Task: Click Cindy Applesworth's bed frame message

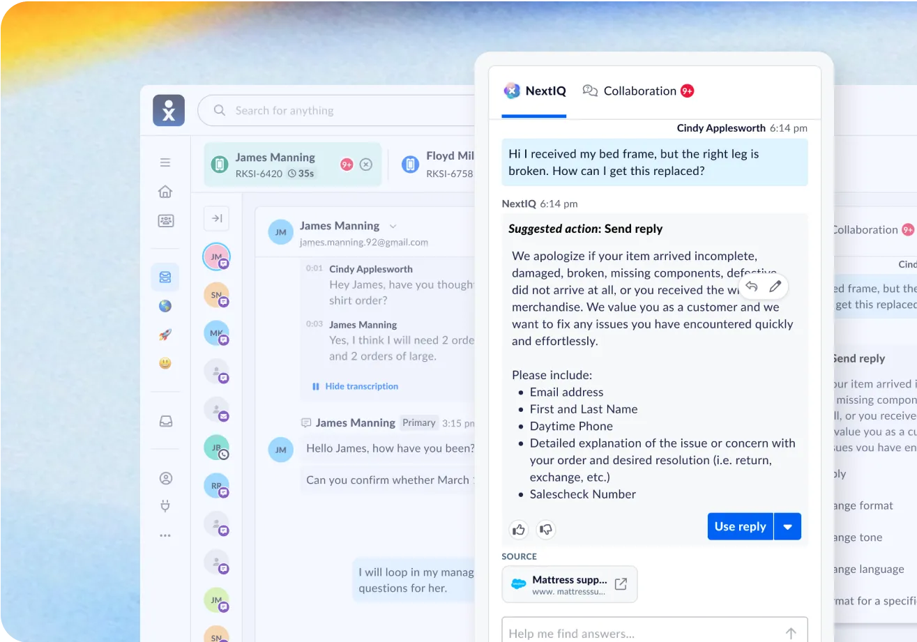Action: (x=655, y=162)
